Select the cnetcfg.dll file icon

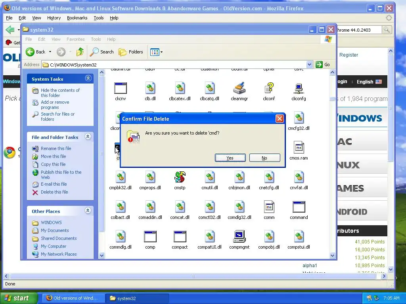[269, 178]
